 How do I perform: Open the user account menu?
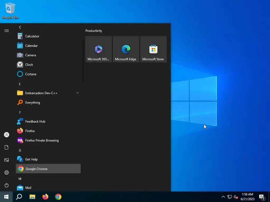7,135
